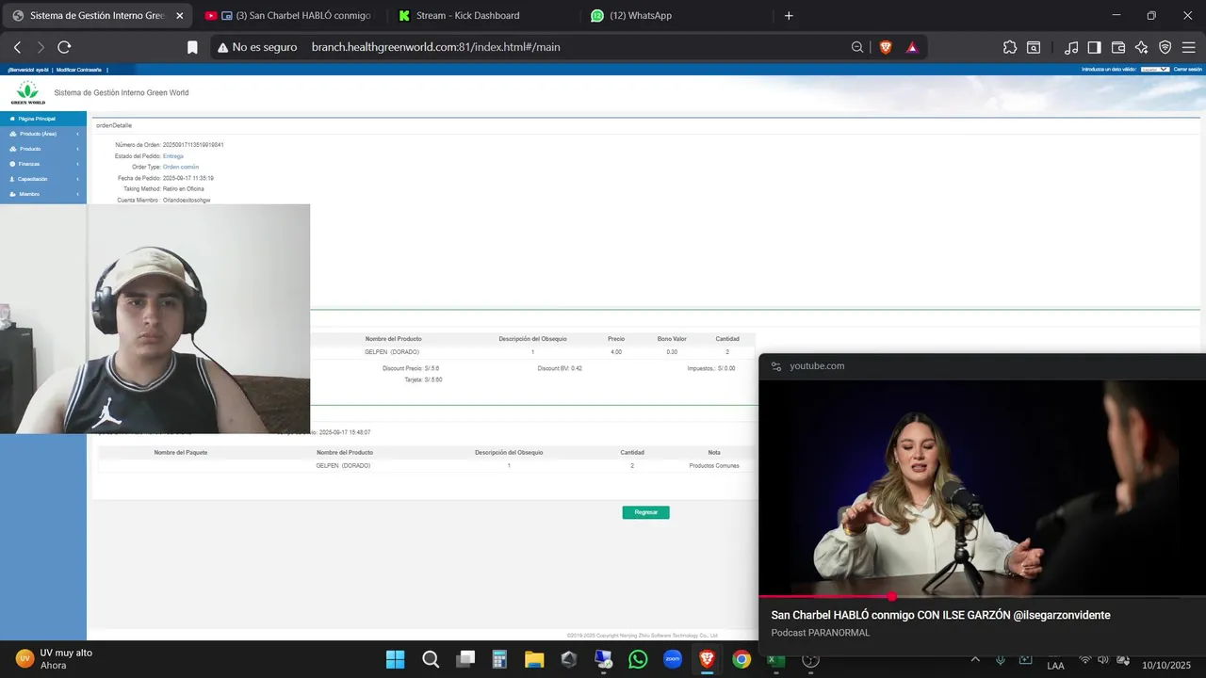Image resolution: width=1206 pixels, height=678 pixels.
Task: Click the Green World logo
Action: [x=27, y=92]
